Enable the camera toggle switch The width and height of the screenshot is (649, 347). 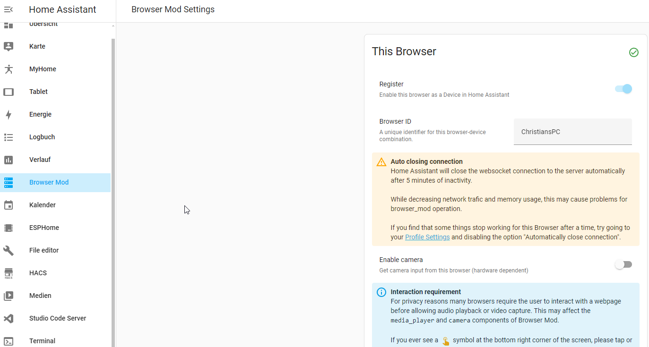623,264
